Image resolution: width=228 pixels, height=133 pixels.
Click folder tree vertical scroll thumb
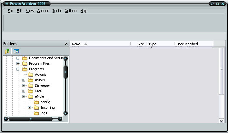coord(65,72)
